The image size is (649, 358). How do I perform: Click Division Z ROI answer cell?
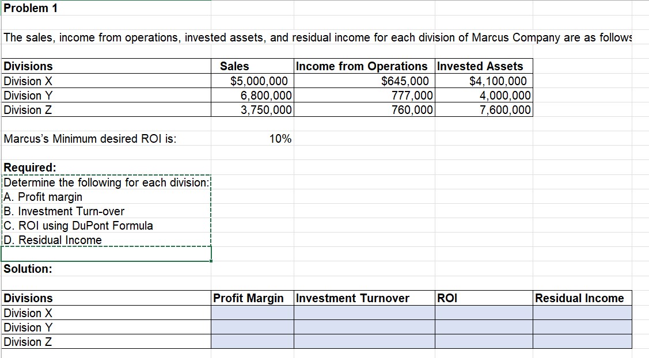click(484, 341)
